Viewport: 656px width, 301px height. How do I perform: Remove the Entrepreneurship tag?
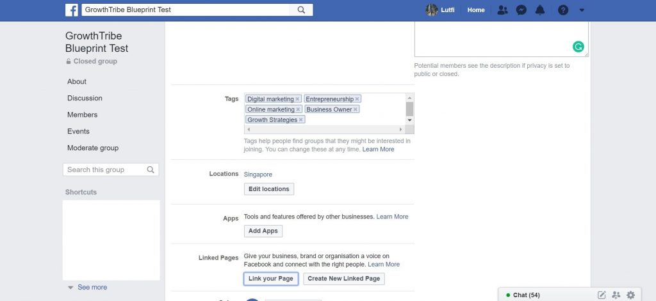coord(357,99)
